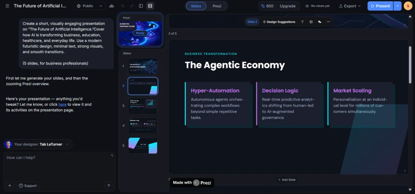This screenshot has width=415, height=194.
Task: Toggle the filmstrip layout view
Action: [150, 6]
